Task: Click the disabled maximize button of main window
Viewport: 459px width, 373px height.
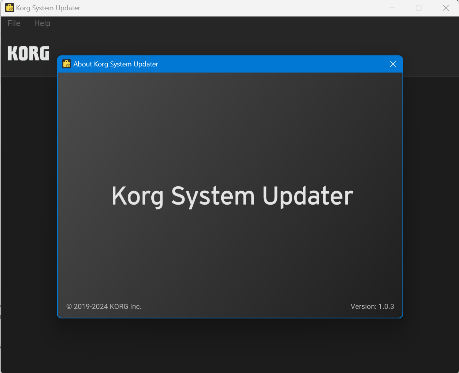Action: pos(419,8)
